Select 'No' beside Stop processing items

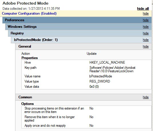92,108
